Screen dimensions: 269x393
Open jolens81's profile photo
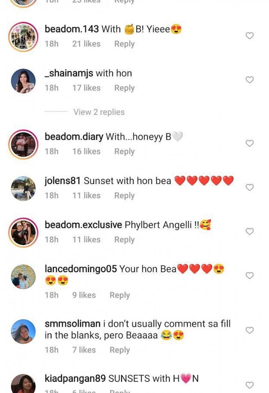tap(23, 189)
